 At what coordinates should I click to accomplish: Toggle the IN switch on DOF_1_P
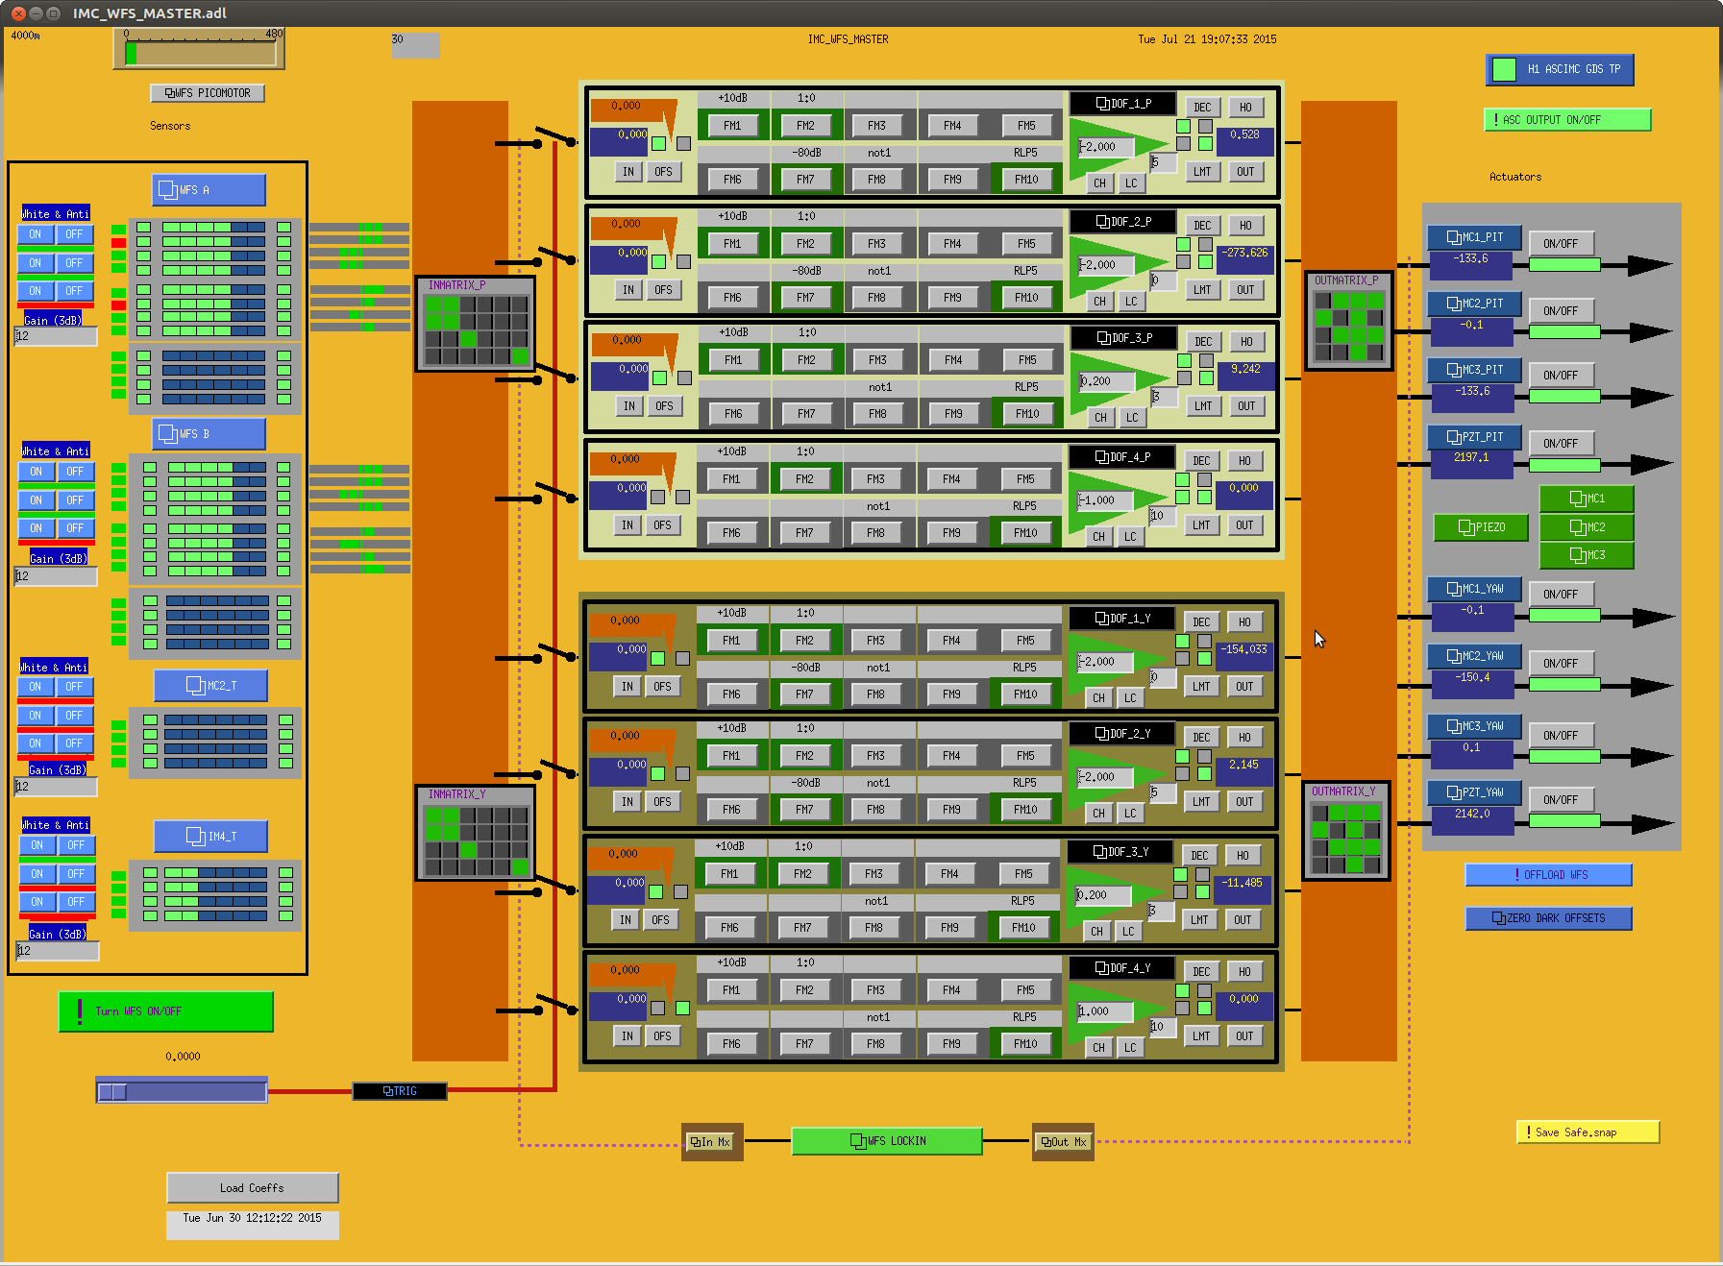click(x=628, y=172)
